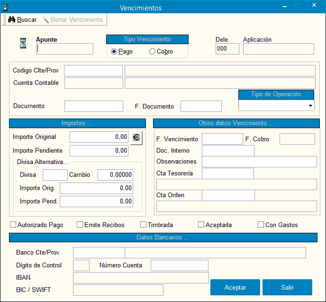Enable the Con Gastos checkbox
Viewport: 326px width, 302px height.
261,225
